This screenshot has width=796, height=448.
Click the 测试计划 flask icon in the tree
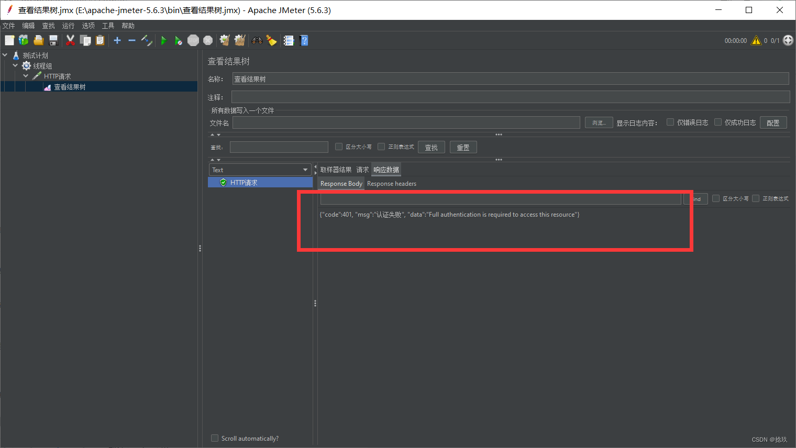(16, 55)
